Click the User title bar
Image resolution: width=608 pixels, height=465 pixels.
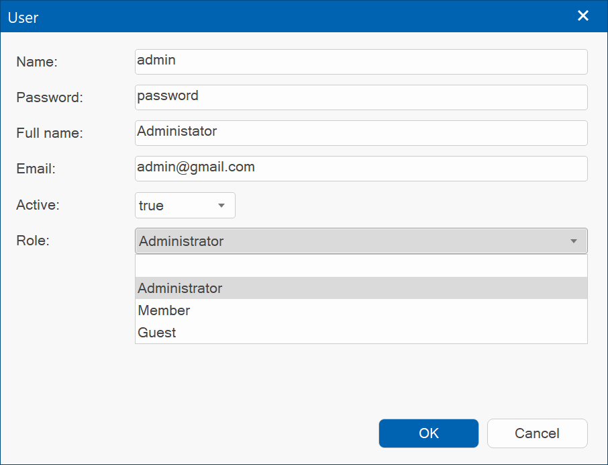pyautogui.click(x=287, y=16)
